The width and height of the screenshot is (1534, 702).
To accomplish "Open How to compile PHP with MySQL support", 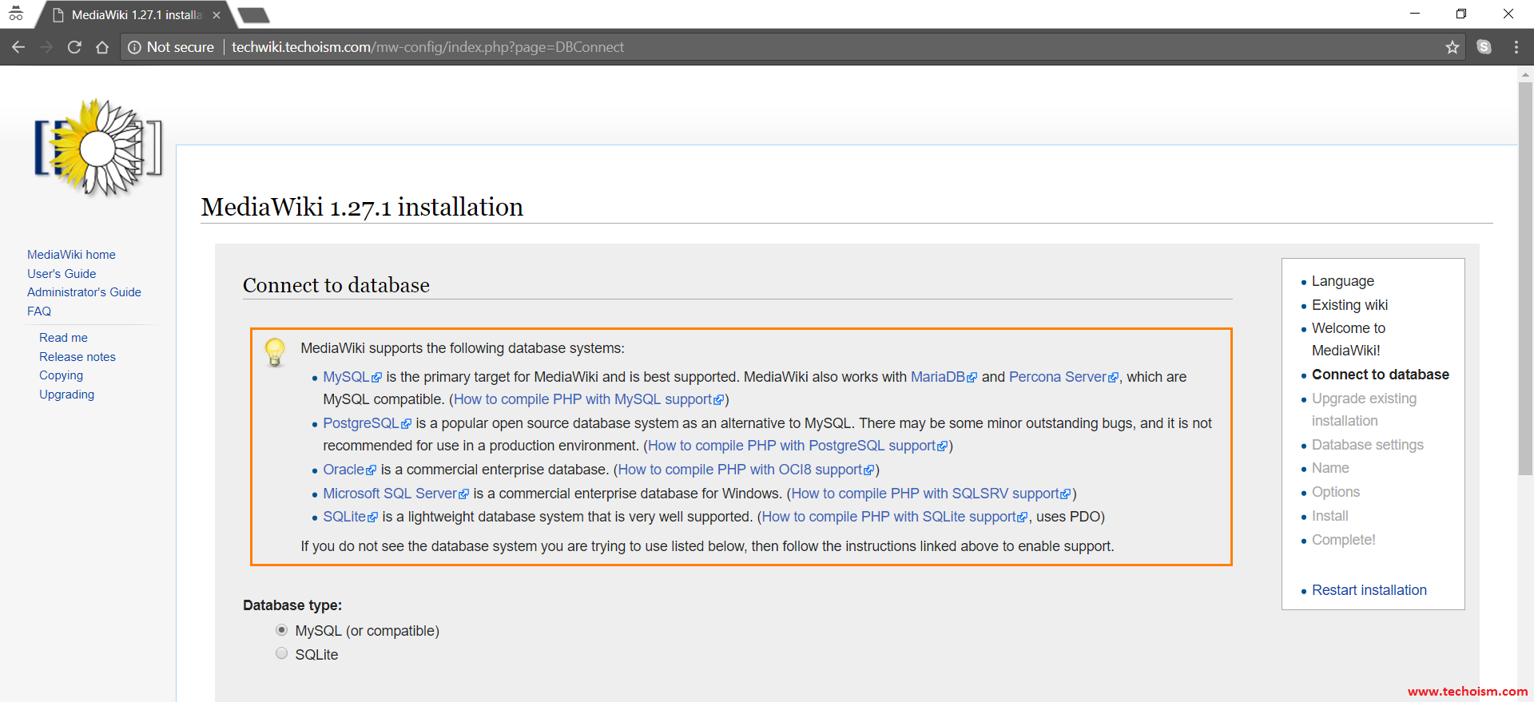I will [589, 399].
